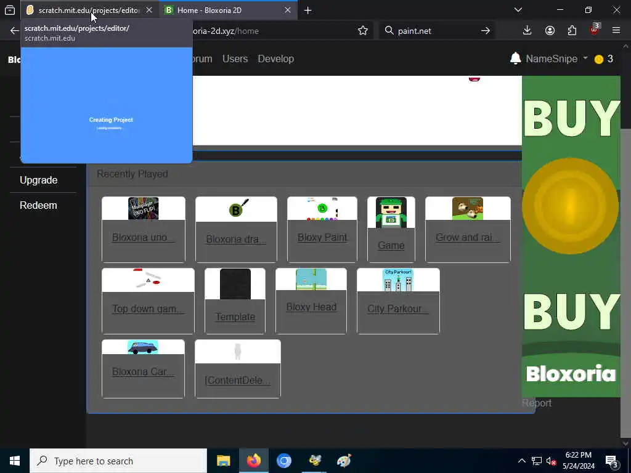This screenshot has width=631, height=473.
Task: Open the Firefox account icon
Action: point(550,31)
